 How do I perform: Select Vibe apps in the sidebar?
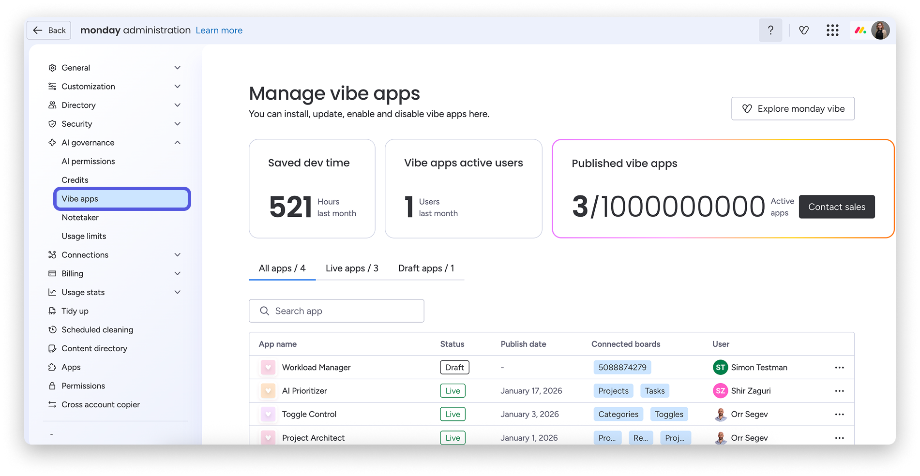point(122,199)
